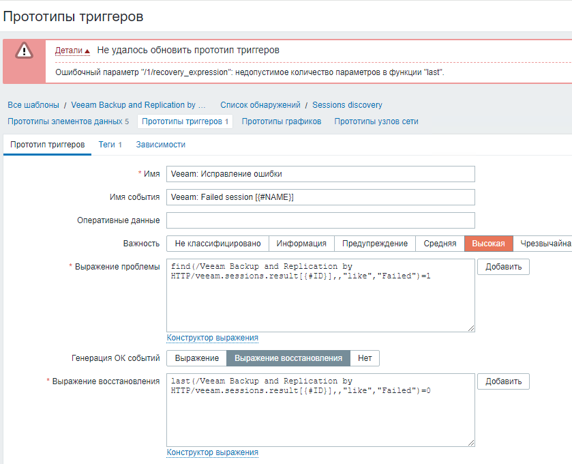The height and width of the screenshot is (464, 572).
Task: Click the Имя input field
Action: pos(320,174)
